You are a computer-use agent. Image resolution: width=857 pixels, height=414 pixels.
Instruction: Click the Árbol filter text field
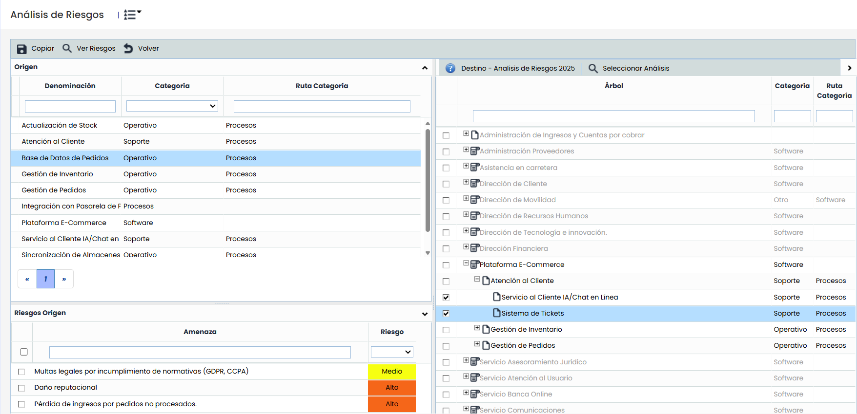[x=613, y=116]
